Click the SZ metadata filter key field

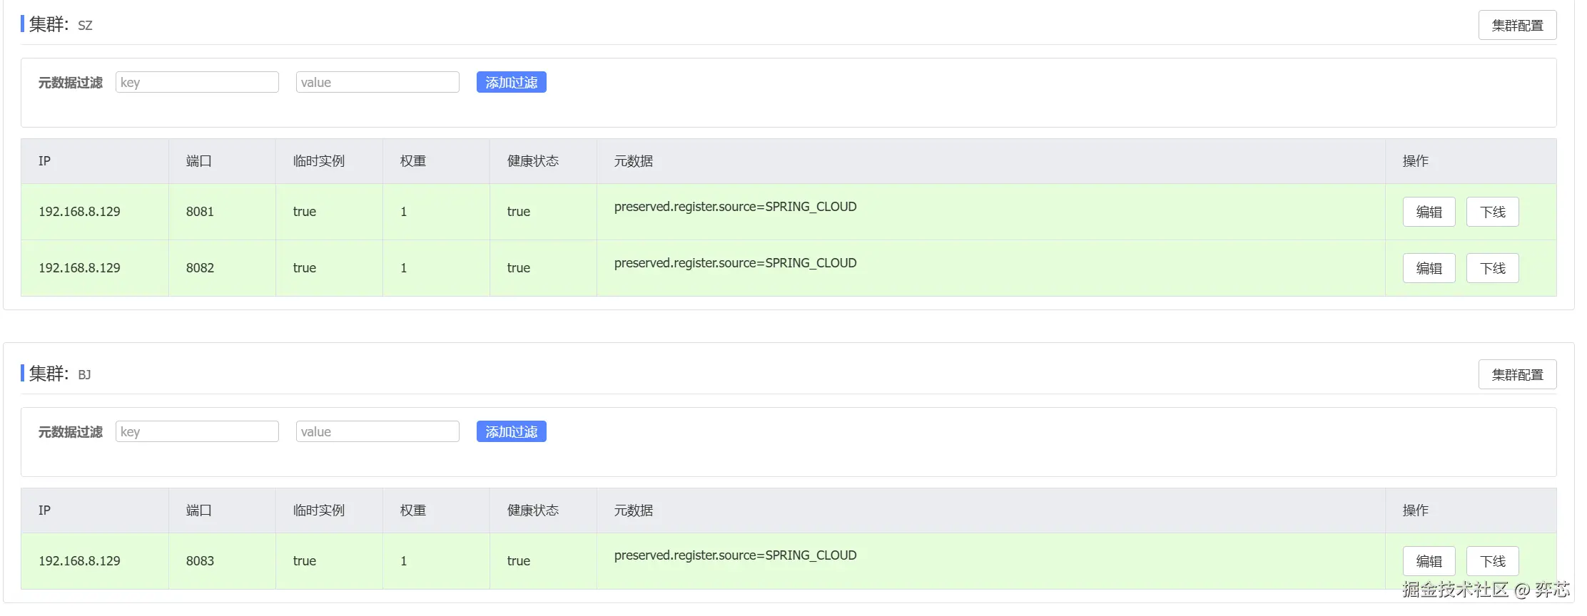(197, 83)
